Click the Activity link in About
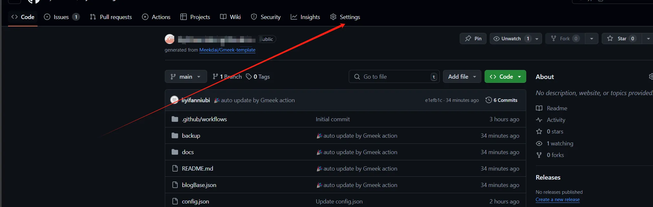This screenshot has height=207, width=653. (x=556, y=120)
